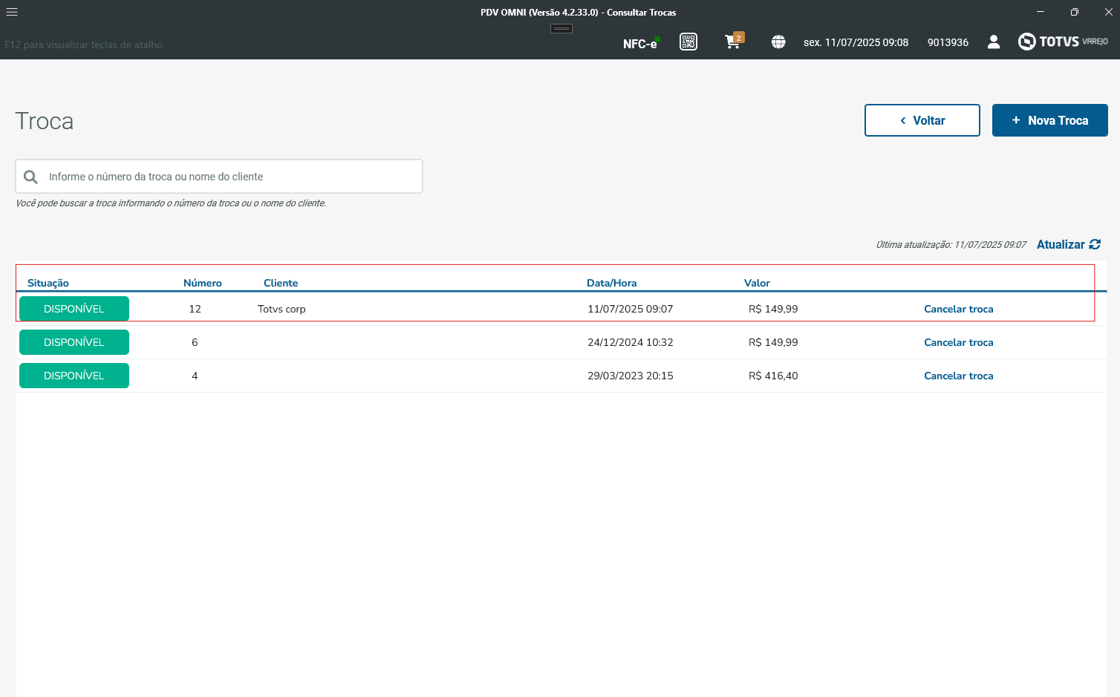1120x697 pixels.
Task: Open the QR code scanner icon
Action: [688, 42]
